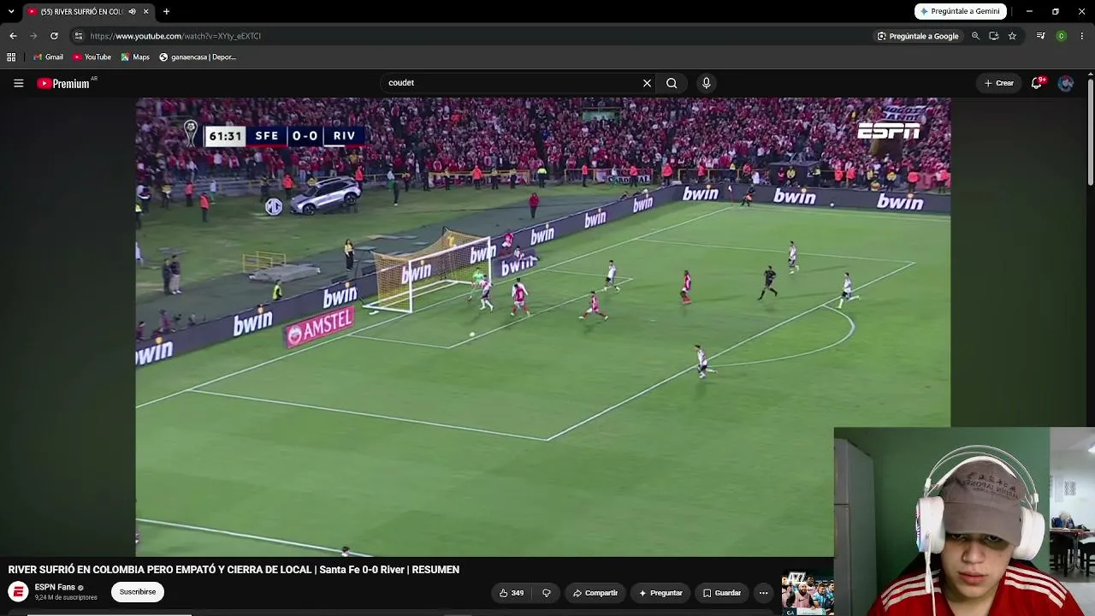Screen dimensions: 1095x616
Task: Switch to the RIVER SUFRIÓ YouTube tab
Action: [87, 11]
